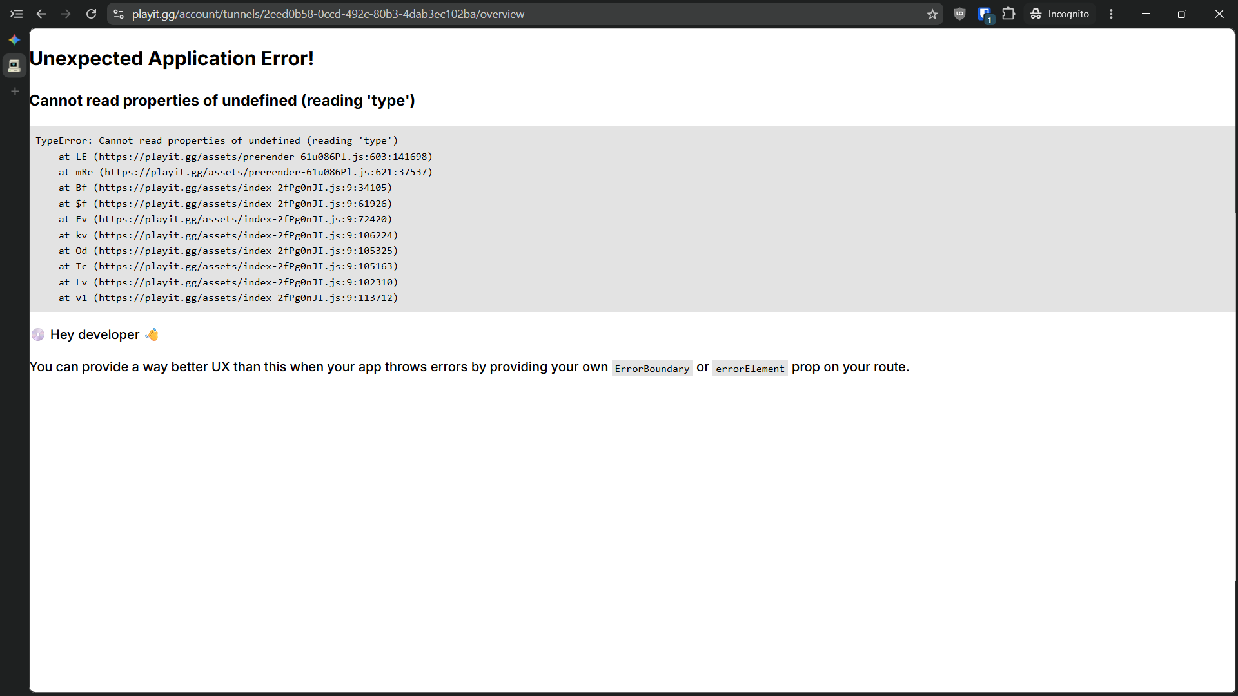Viewport: 1238px width, 696px height.
Task: Open the Extensions puzzle icon menu
Action: coord(1009,14)
